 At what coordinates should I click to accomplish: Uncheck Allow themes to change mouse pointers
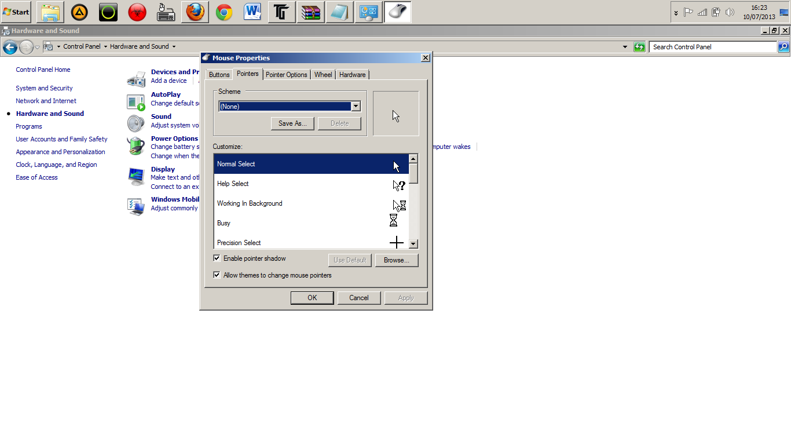[x=217, y=275]
